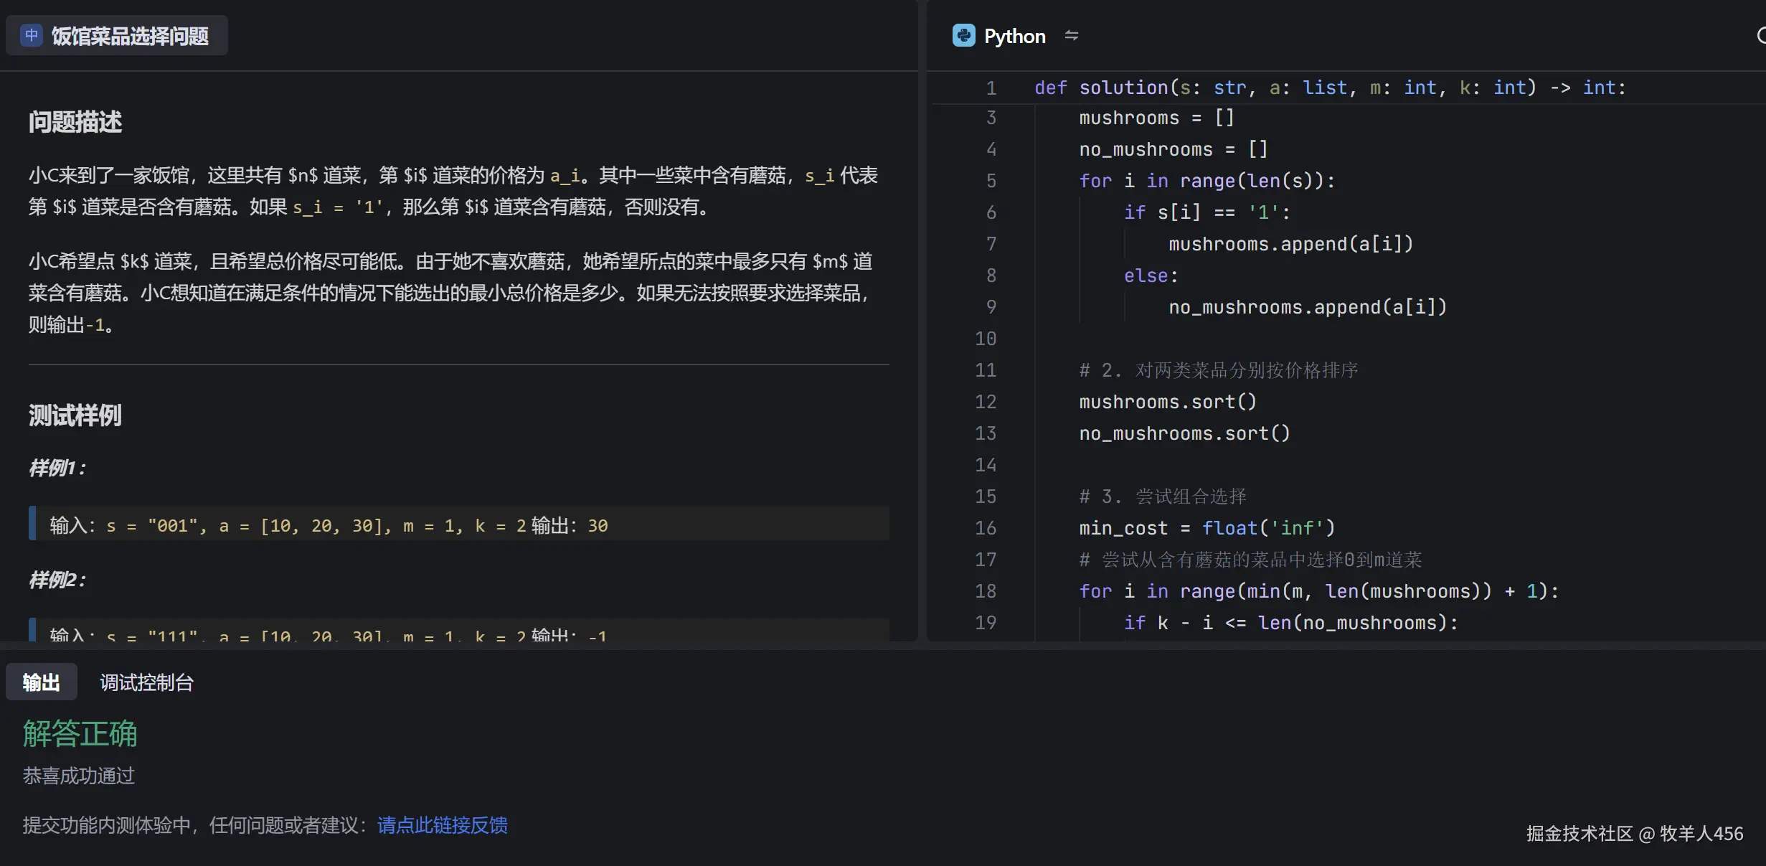This screenshot has height=866, width=1766.
Task: Open the 请点此链接反馈 feedback link
Action: [443, 826]
